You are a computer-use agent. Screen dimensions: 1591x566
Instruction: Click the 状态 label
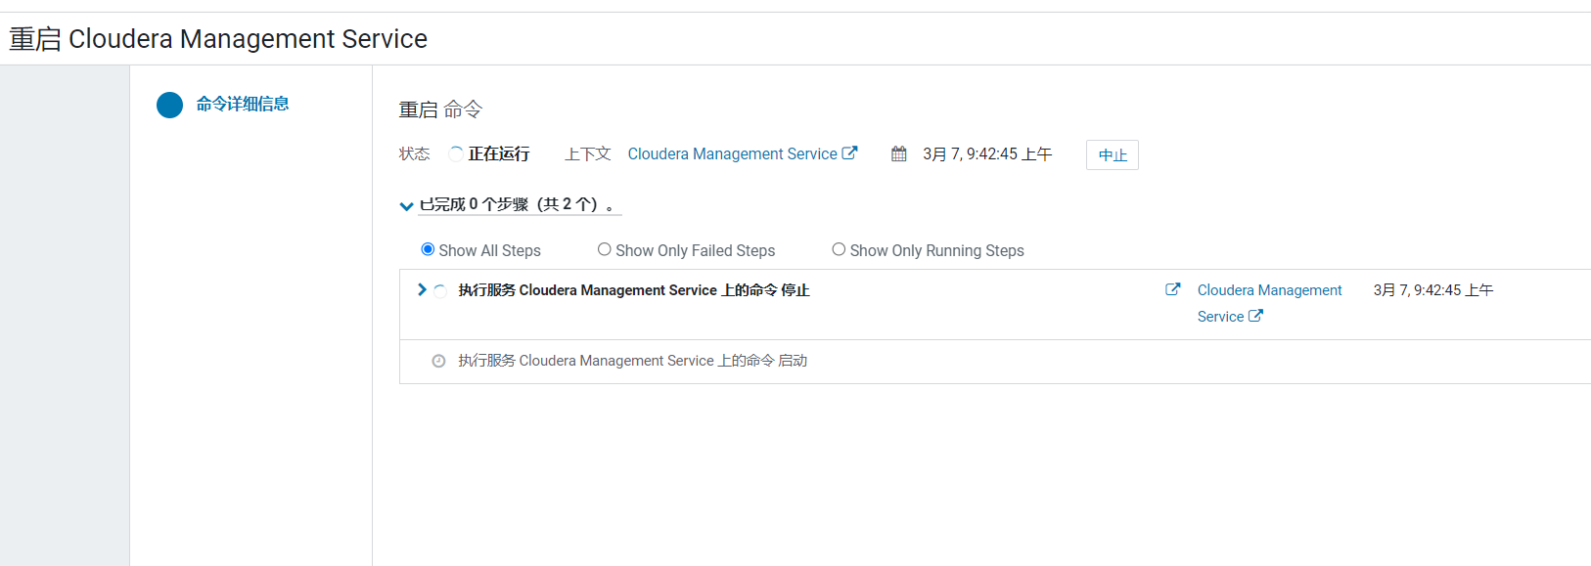click(415, 153)
